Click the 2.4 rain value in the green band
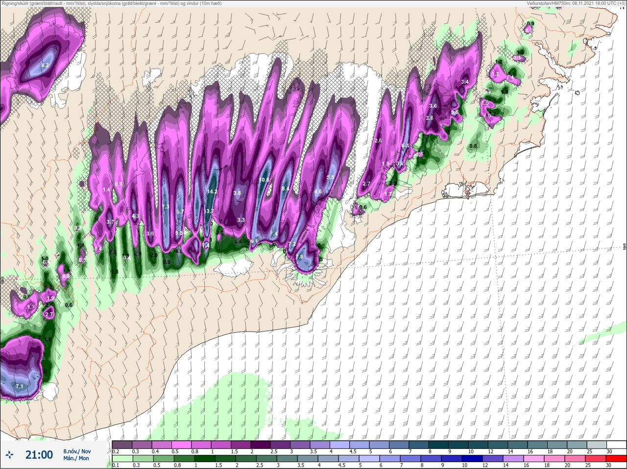This screenshot has width=627, height=469. (x=238, y=241)
